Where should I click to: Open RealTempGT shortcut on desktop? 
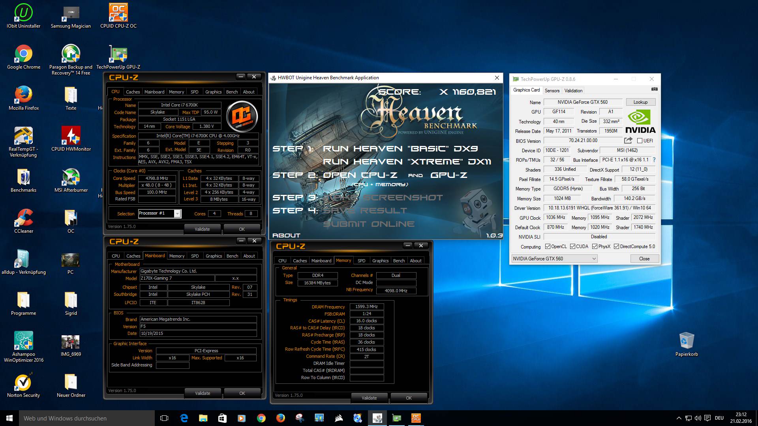(24, 142)
